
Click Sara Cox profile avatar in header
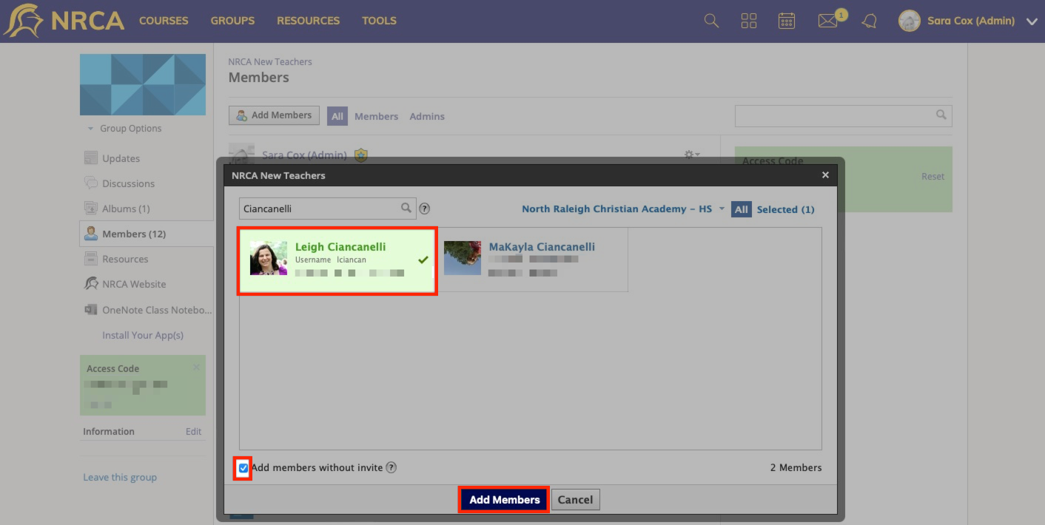(909, 21)
